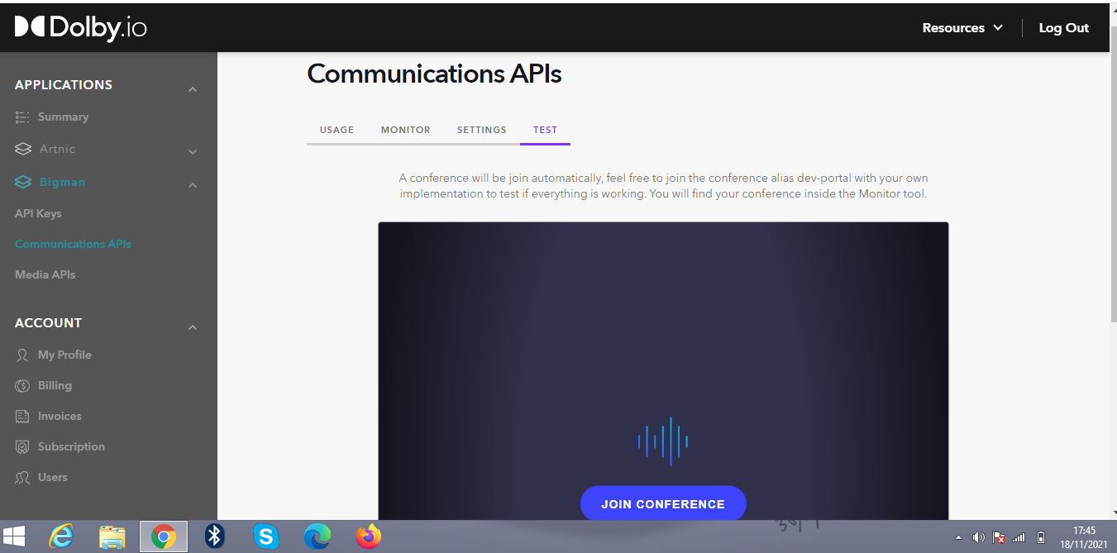The width and height of the screenshot is (1117, 553).
Task: Switch to the USAGE tab
Action: (x=337, y=130)
